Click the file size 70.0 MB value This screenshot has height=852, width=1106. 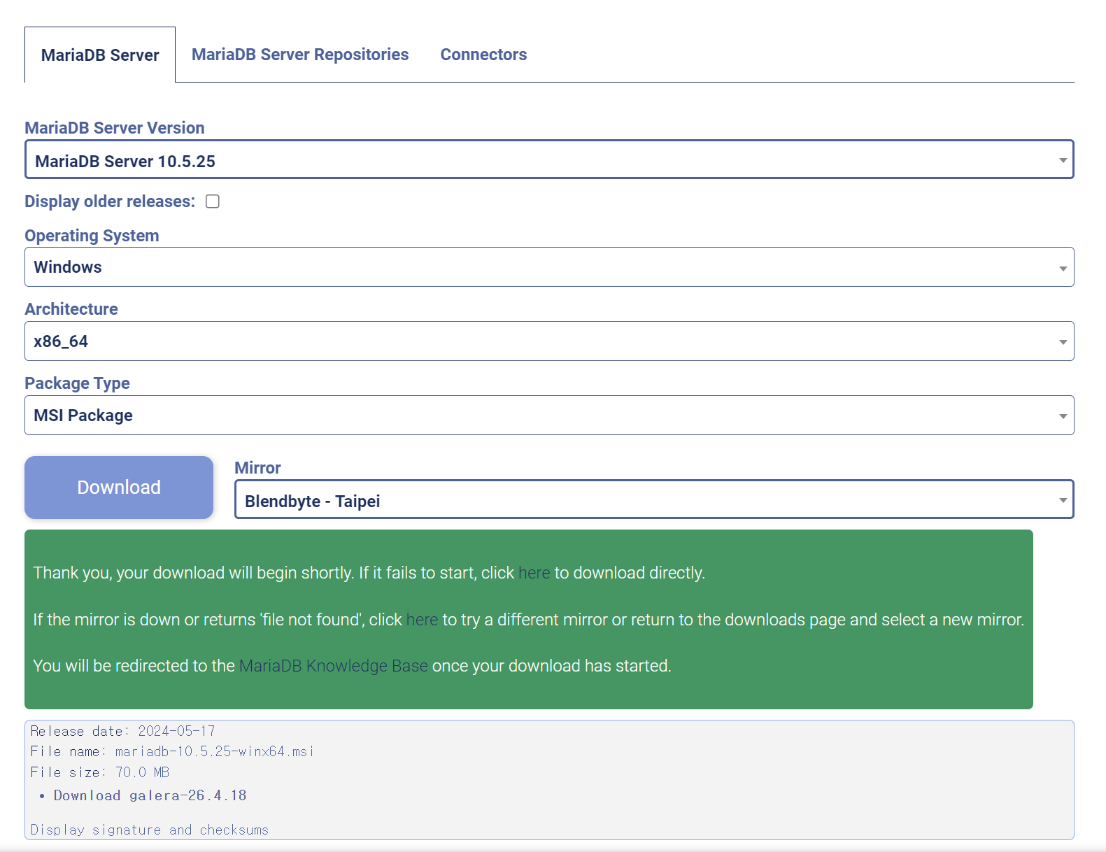click(142, 772)
